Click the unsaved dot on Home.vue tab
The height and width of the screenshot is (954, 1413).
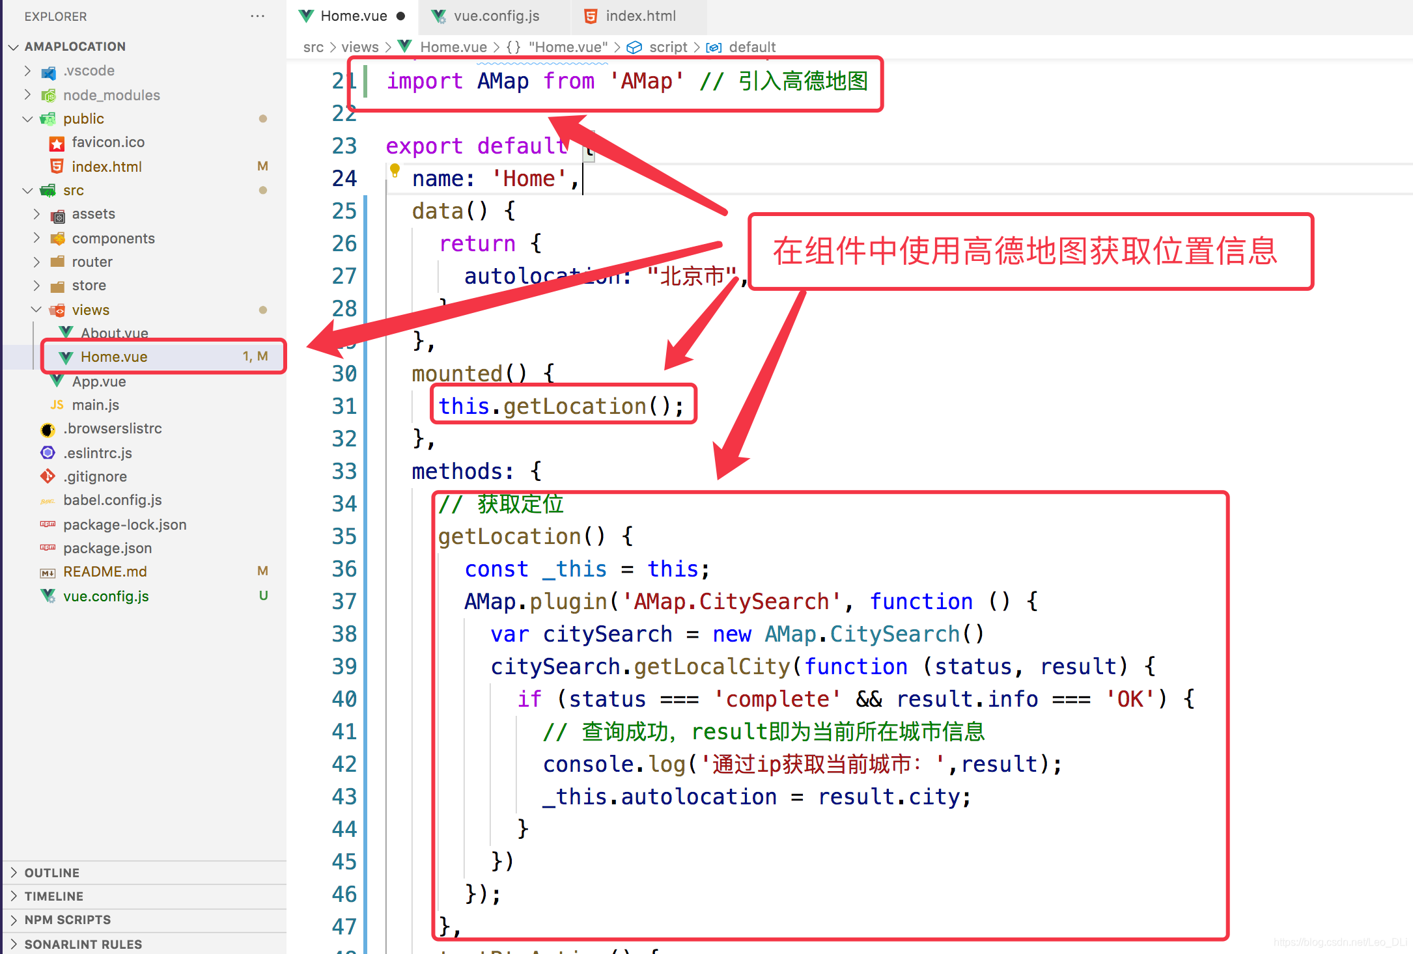pos(400,16)
